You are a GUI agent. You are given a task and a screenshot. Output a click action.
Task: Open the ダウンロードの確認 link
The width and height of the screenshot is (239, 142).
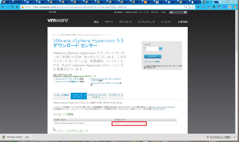[x=152, y=62]
